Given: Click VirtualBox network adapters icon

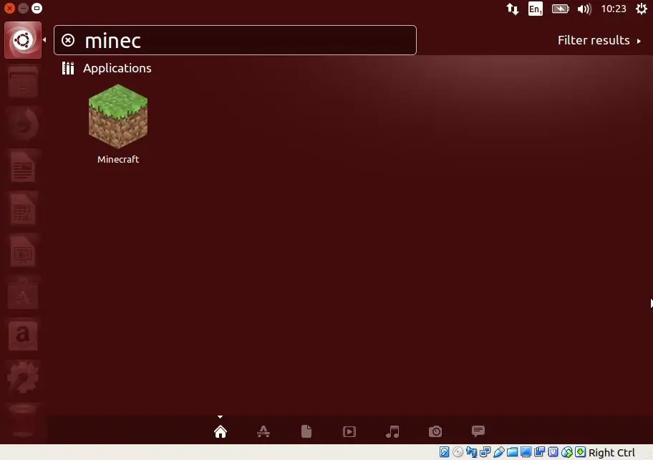Looking at the screenshot, I should click(x=485, y=452).
